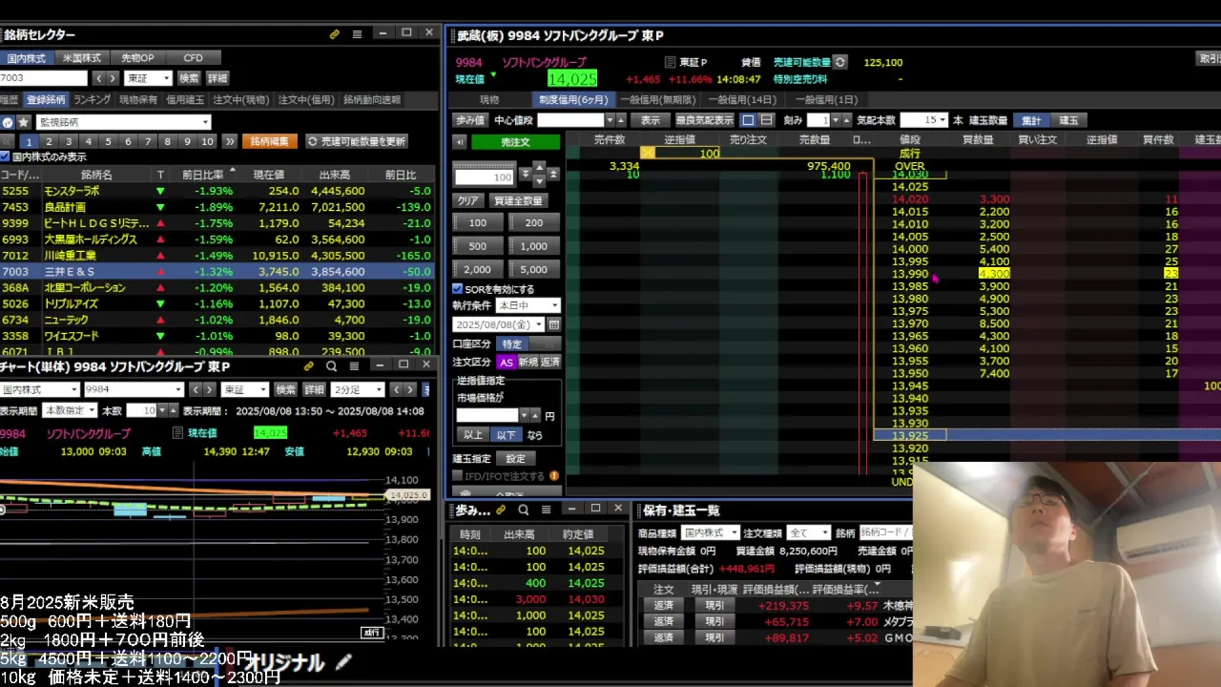The width and height of the screenshot is (1221, 687).
Task: Select 特定 account type toggle
Action: coord(512,343)
